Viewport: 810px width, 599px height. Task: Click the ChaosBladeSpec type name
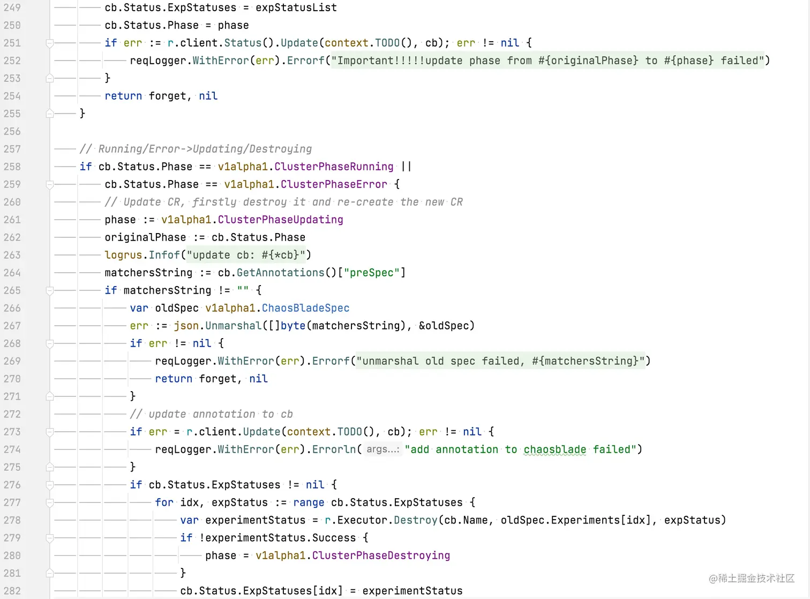(x=305, y=308)
